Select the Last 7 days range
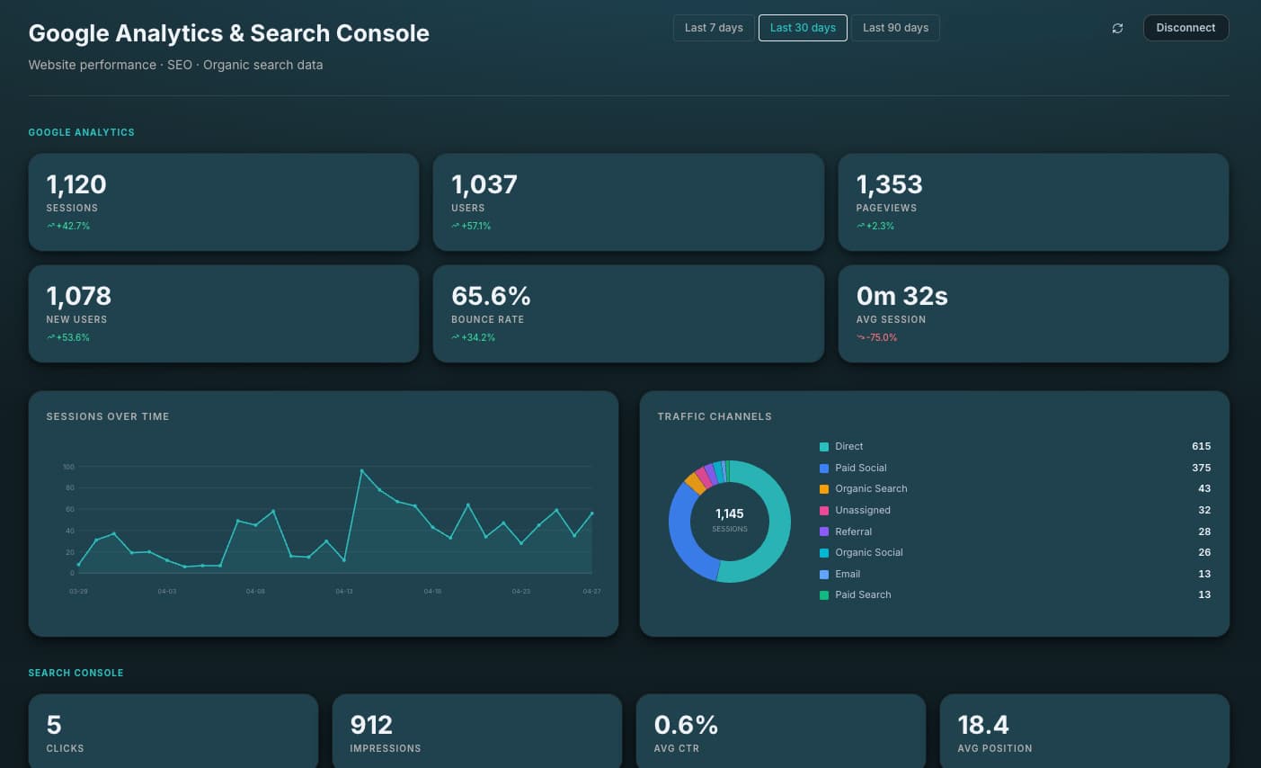 [x=714, y=28]
